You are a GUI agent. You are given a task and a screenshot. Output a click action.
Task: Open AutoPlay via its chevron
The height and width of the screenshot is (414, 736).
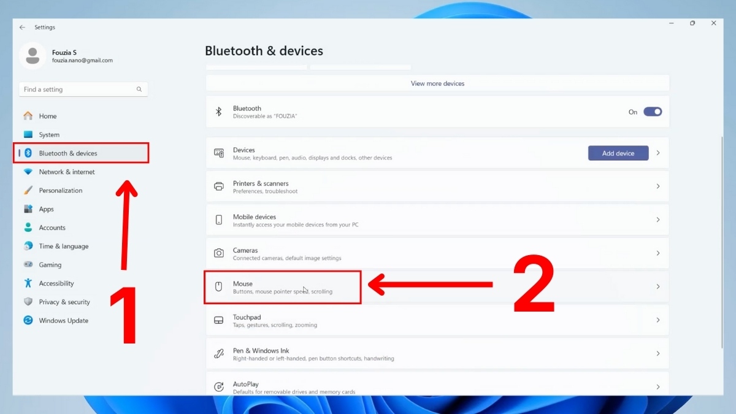[x=658, y=387]
